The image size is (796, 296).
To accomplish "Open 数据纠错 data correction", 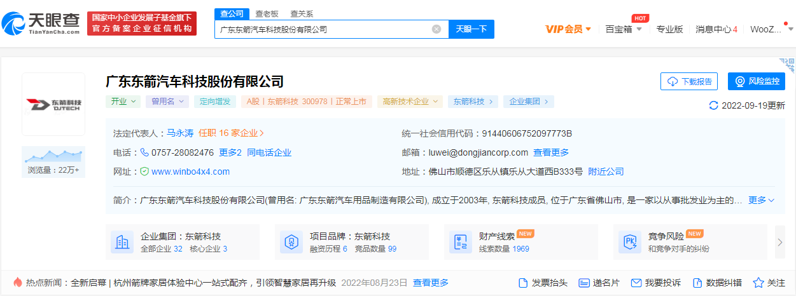I will [x=717, y=283].
